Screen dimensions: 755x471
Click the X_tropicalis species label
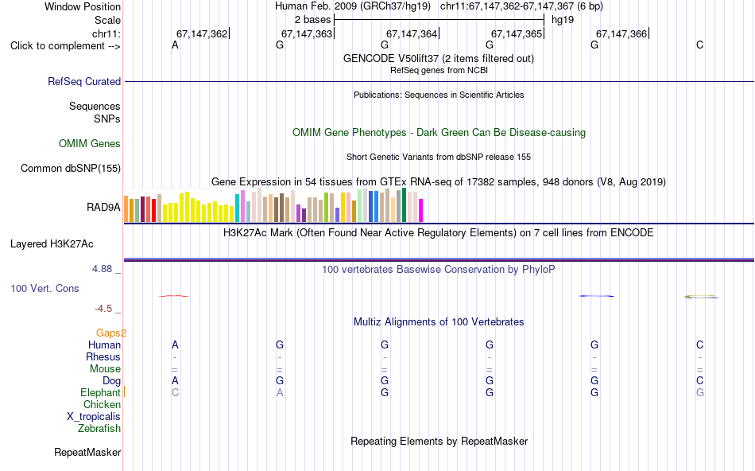pyautogui.click(x=94, y=417)
